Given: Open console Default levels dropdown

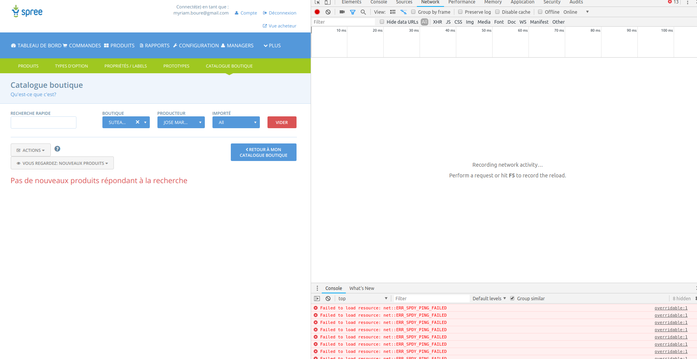Looking at the screenshot, I should 489,298.
